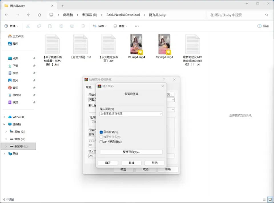Click the Cut scissors icon in Explorer toolbar
Viewport: 274px width, 203px height.
[x=28, y=26]
